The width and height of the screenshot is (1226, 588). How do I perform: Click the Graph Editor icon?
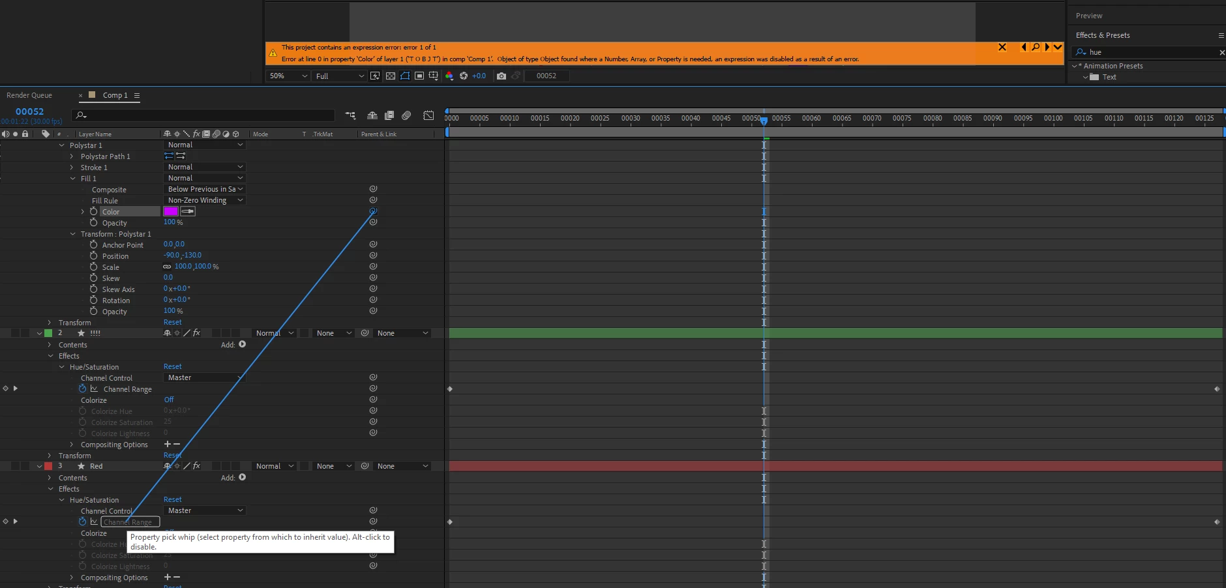tap(428, 115)
